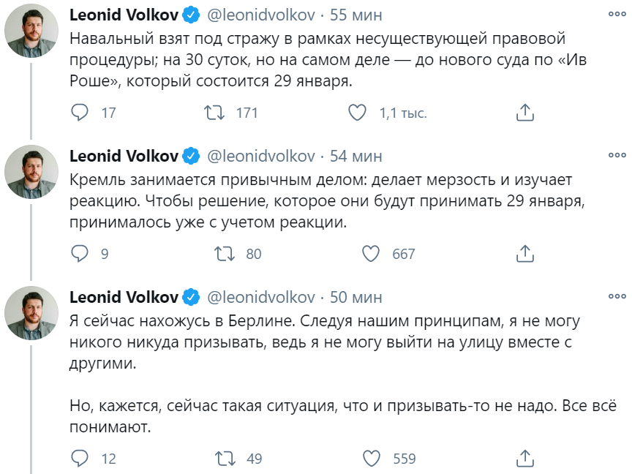Viewport: 632px width, 474px height.
Task: Open Leonid Volkov's profile from first tweet name
Action: [x=124, y=15]
